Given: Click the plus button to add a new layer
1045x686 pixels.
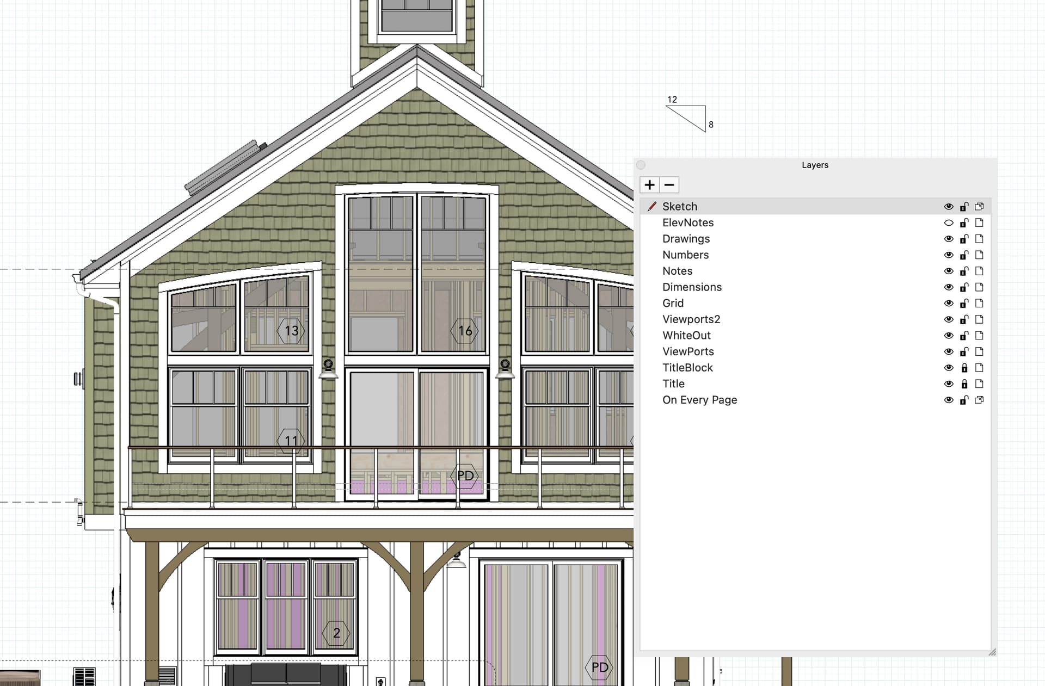Looking at the screenshot, I should (649, 185).
